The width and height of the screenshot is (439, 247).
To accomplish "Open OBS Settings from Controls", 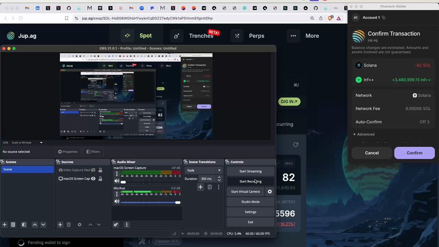I will pos(251,212).
